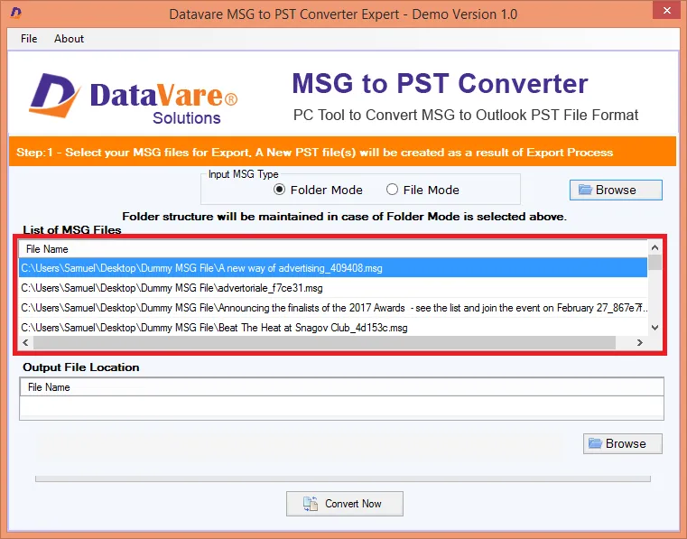
Task: Close the converter window
Action: coord(667,11)
